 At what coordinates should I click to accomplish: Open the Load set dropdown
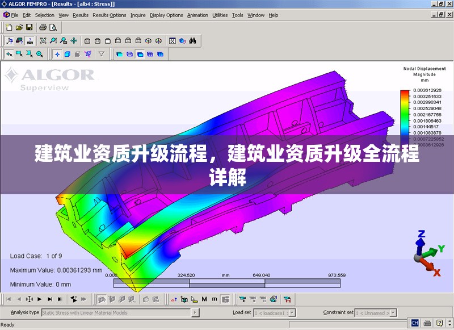tap(291, 312)
